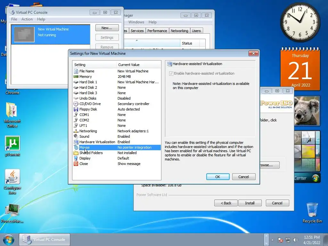Open Windows menu in Task Manager
This screenshot has height=246, width=328.
[x=136, y=22]
